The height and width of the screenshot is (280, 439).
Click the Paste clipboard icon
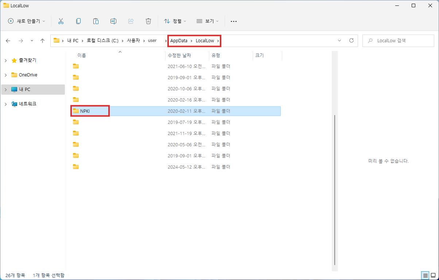click(96, 21)
